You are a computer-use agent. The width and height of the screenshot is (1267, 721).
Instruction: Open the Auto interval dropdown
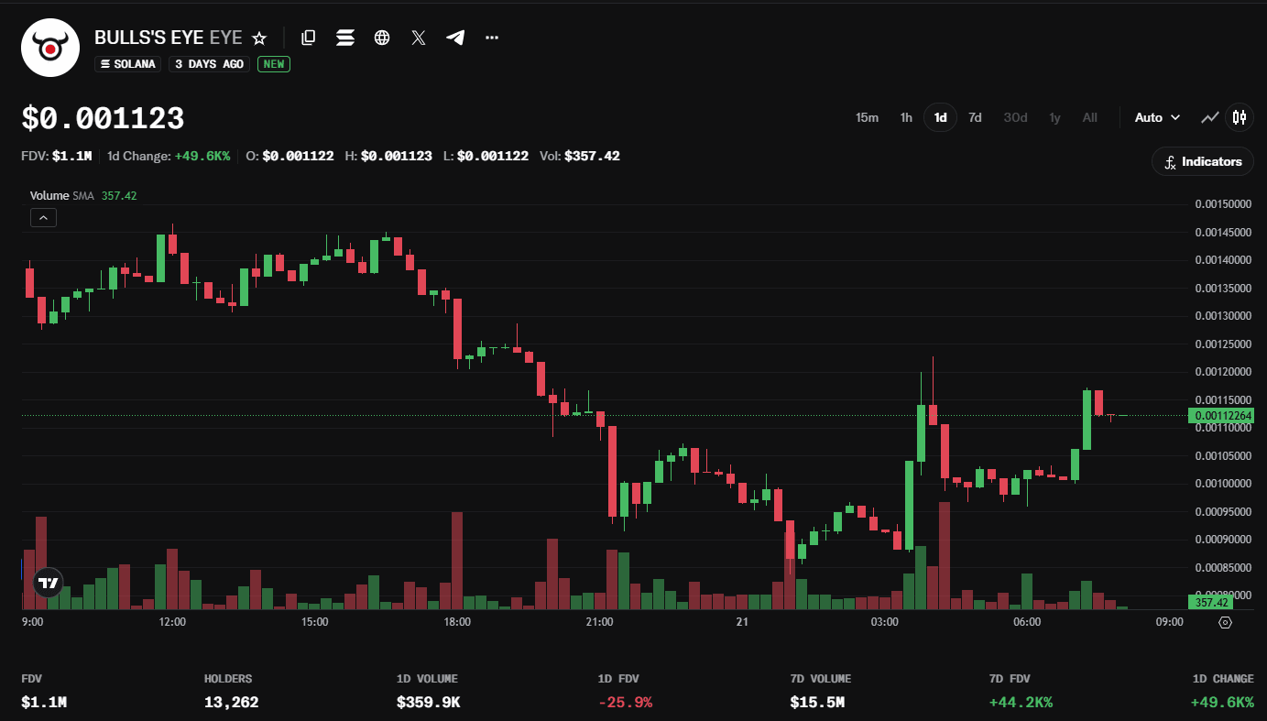coord(1157,117)
